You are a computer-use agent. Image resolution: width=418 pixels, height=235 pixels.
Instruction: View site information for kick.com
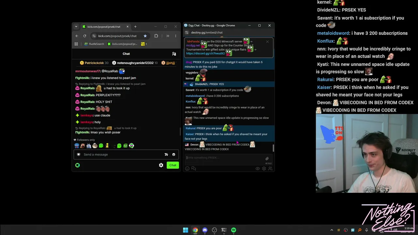tap(94, 36)
